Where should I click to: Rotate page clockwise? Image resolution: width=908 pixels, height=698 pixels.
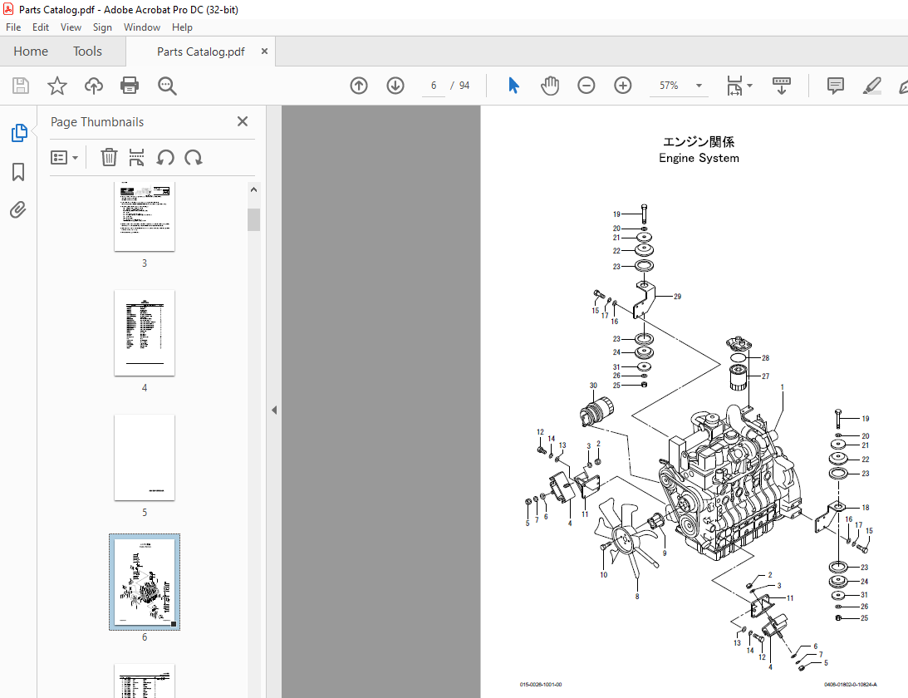pos(194,158)
